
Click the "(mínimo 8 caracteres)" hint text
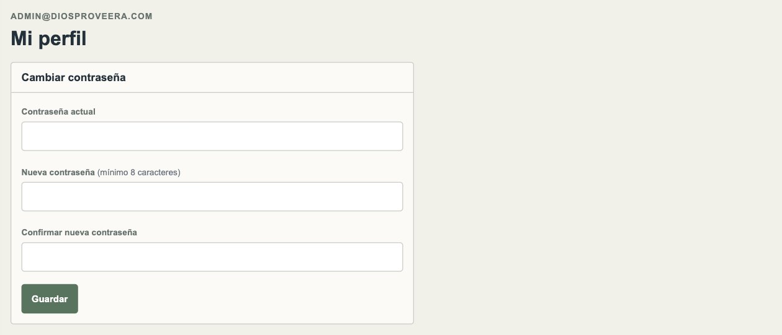point(139,172)
